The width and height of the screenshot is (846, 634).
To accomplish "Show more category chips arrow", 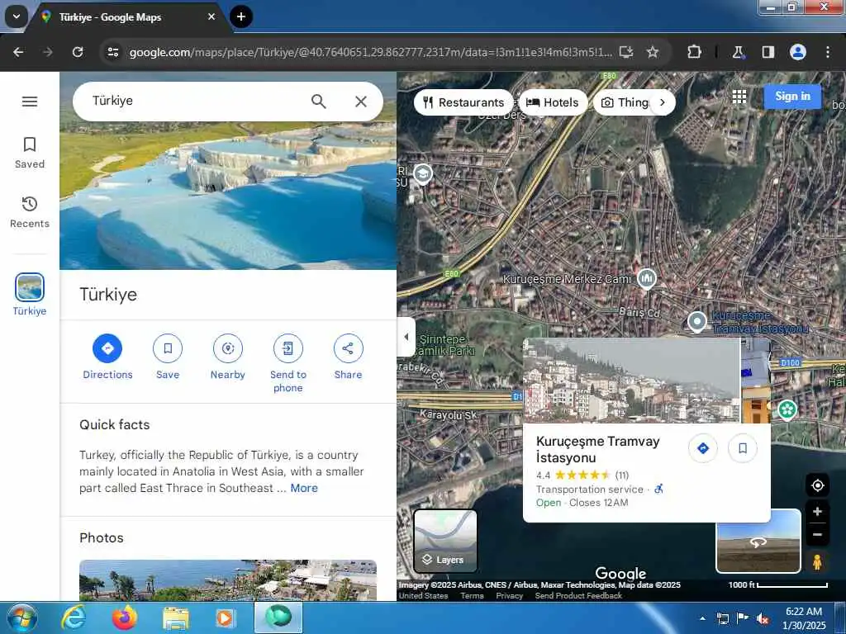I will tap(663, 102).
